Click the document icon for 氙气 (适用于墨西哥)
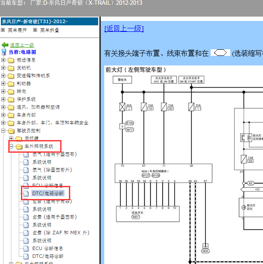The height and width of the screenshot is (264, 263). (26, 154)
